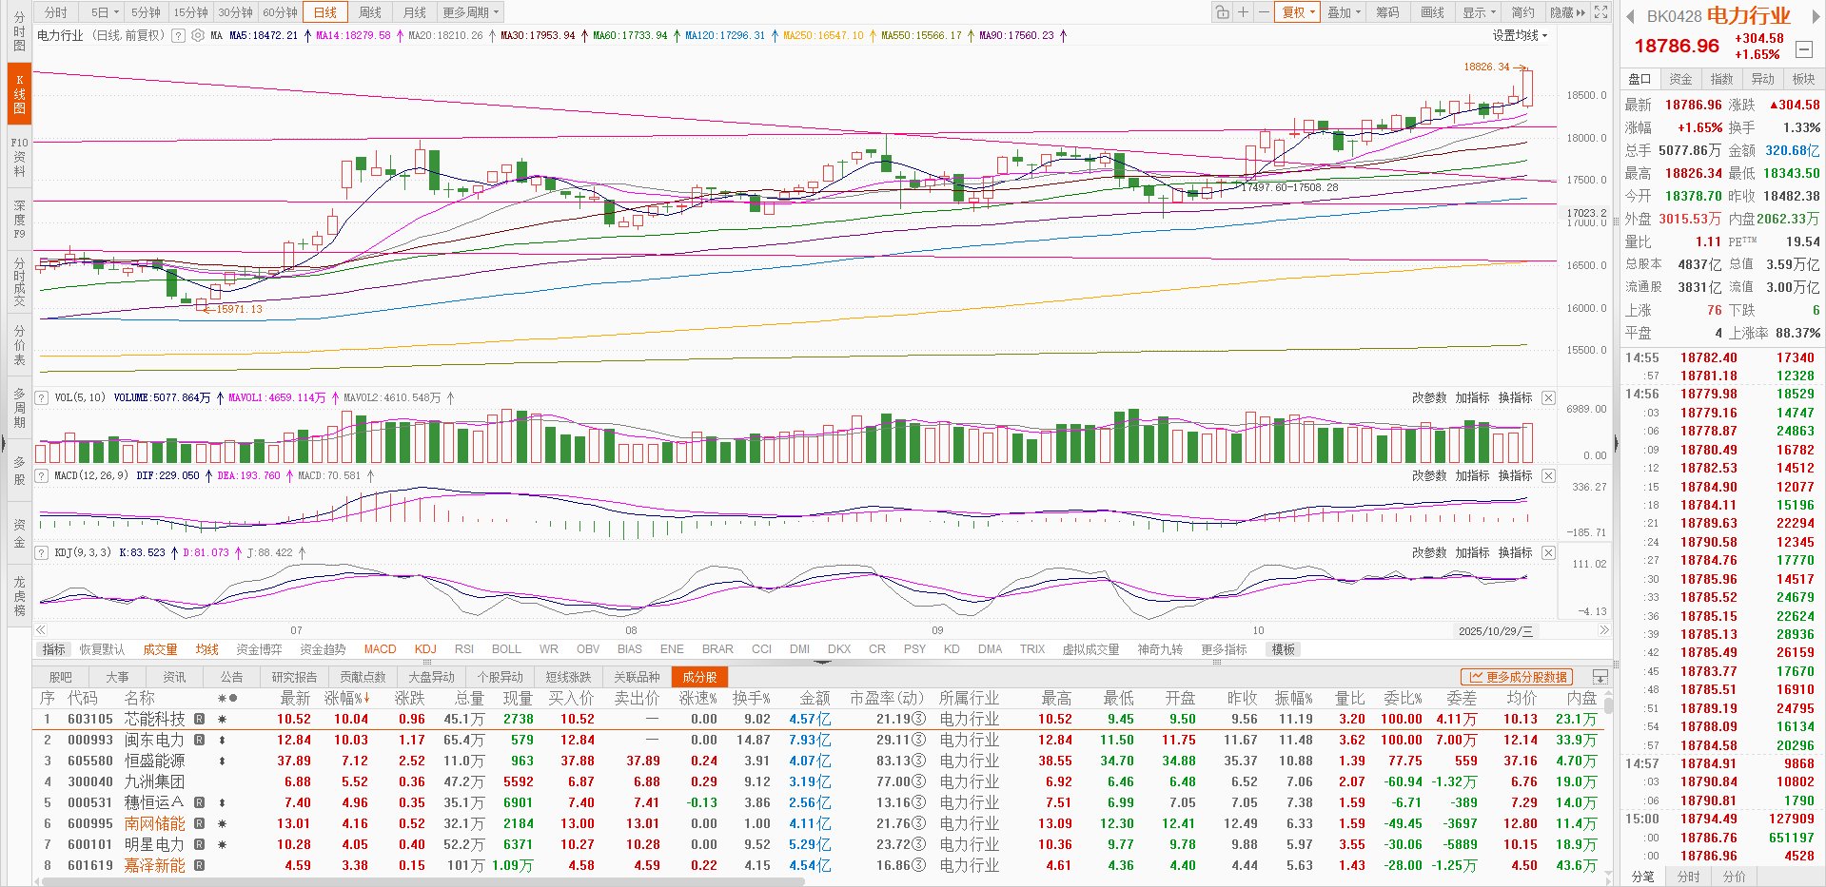The height and width of the screenshot is (887, 1826).
Task: Click the 更多成分股数据 button
Action: (x=1517, y=677)
